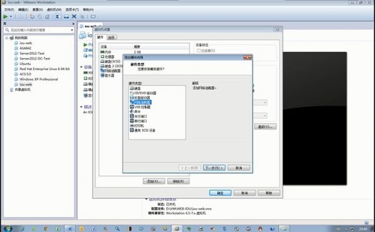This screenshot has height=232, width=375.
Task: Select 打印机 in the hardware type list
Action: tap(137, 125)
